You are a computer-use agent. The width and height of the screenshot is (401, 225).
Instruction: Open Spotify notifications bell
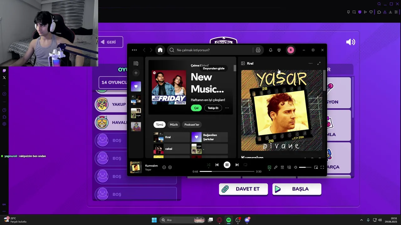271,50
